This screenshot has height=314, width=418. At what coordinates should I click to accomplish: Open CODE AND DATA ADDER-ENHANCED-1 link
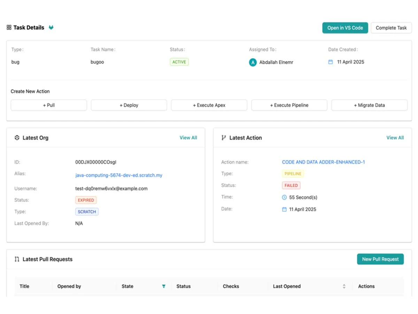[x=324, y=162]
